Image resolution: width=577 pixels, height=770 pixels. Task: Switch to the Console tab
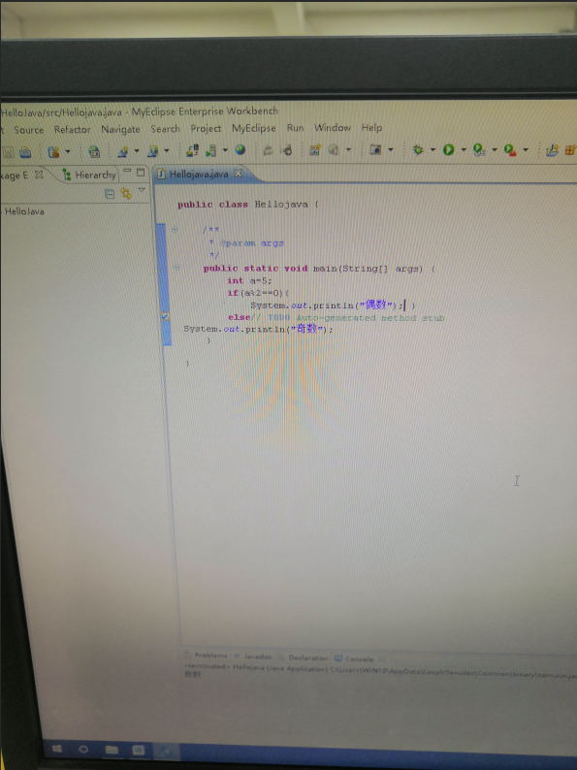[355, 658]
